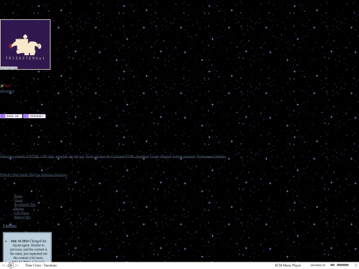Open the Lovely Designs website resources link
Image resolution: width=359 pixels, height=269 pixels.
(x=173, y=157)
